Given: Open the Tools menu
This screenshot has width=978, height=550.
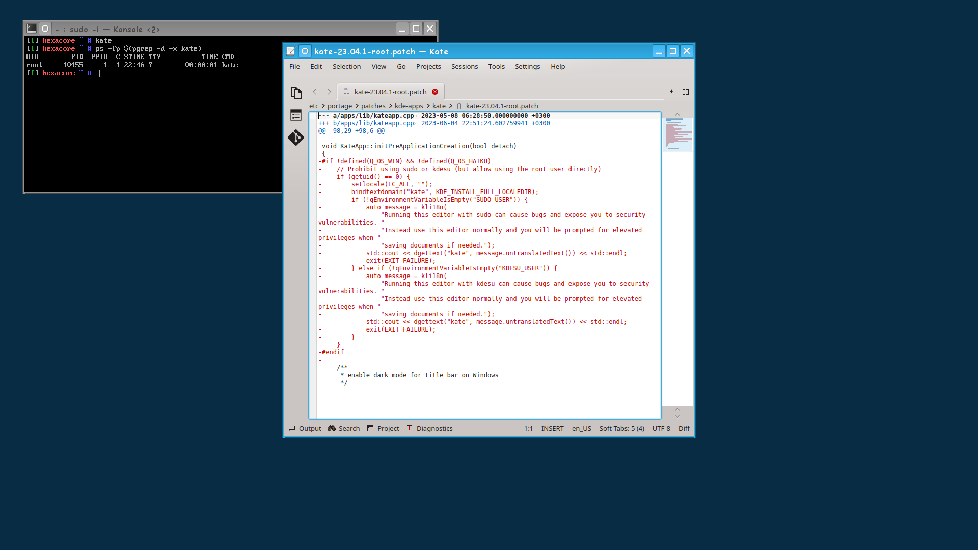Looking at the screenshot, I should point(496,66).
